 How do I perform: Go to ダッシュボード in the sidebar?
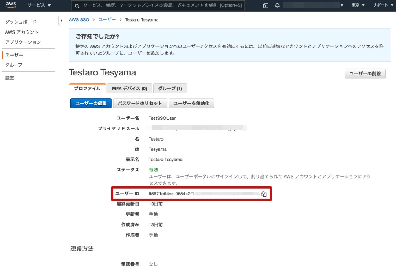pos(20,22)
